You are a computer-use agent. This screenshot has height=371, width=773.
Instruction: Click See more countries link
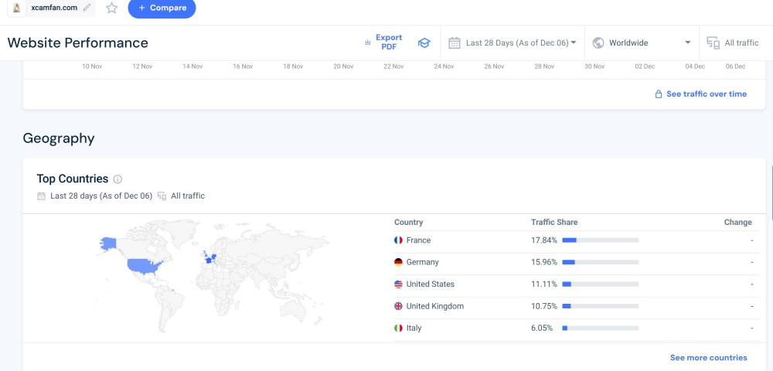(x=708, y=358)
